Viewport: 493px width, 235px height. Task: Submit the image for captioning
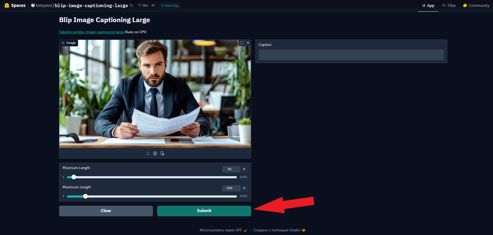coord(204,211)
